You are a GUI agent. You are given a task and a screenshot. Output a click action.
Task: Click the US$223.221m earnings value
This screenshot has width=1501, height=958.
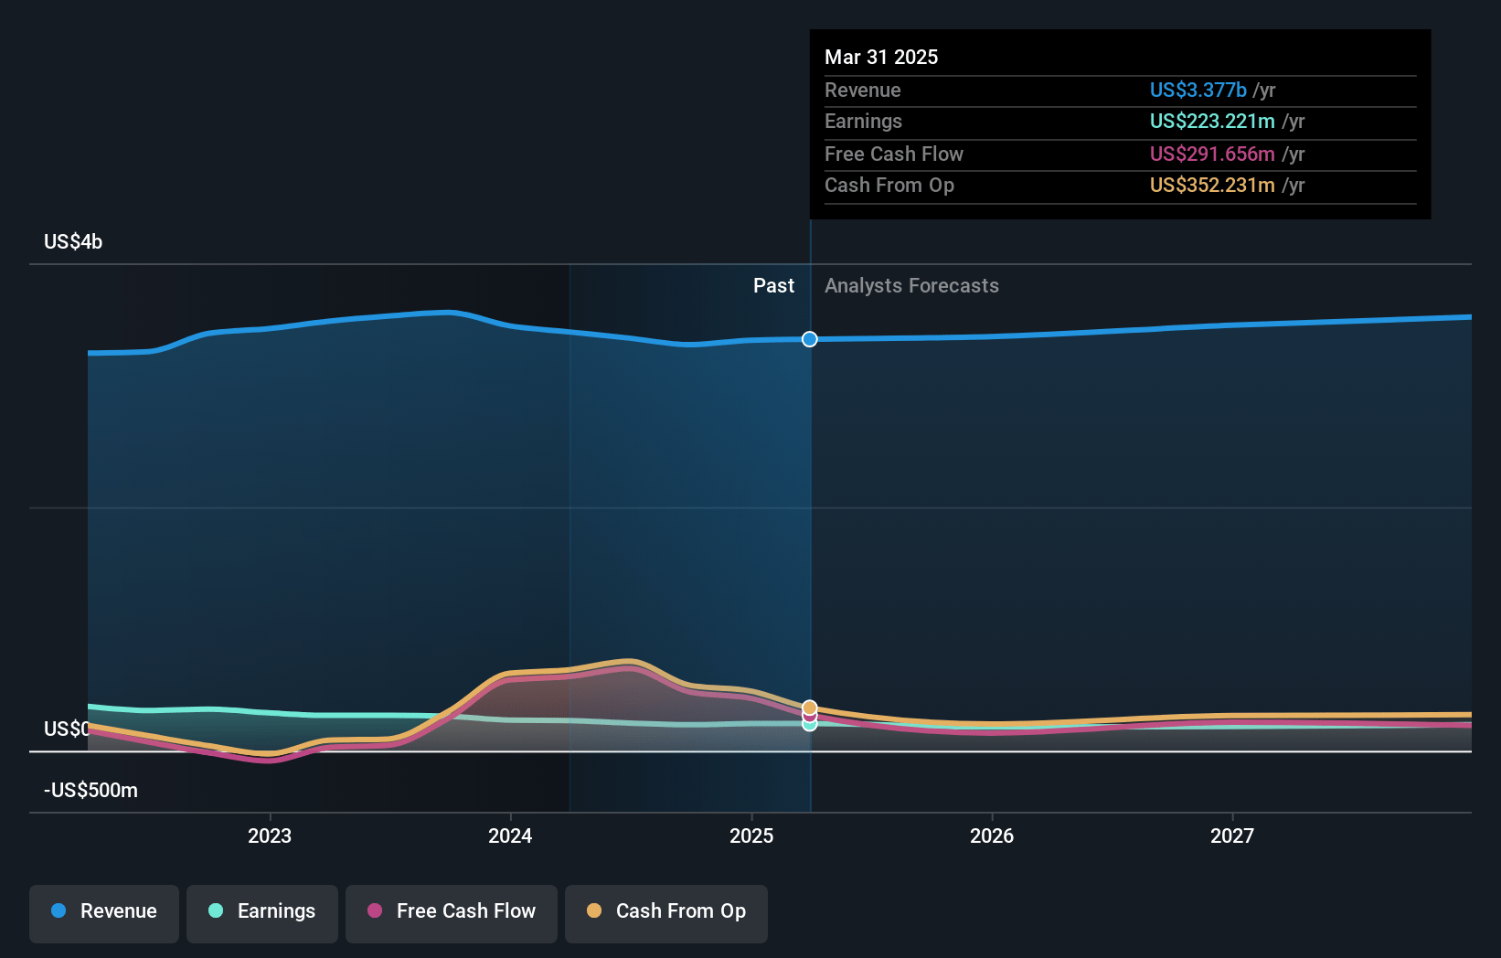(x=1212, y=121)
